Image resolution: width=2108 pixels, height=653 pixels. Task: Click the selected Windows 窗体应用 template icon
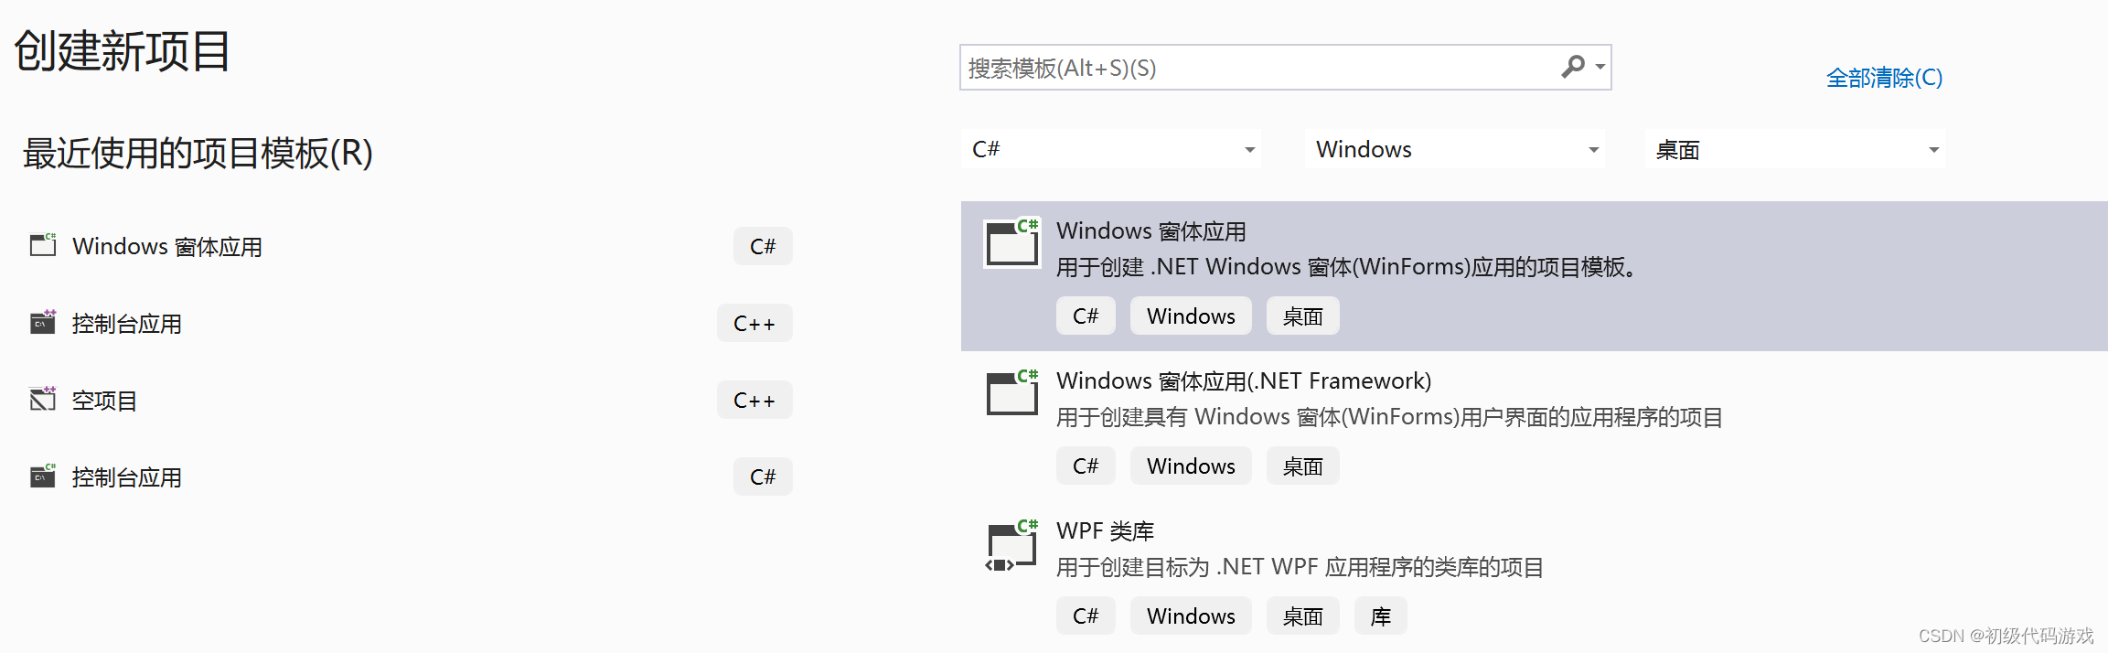pos(1012,243)
